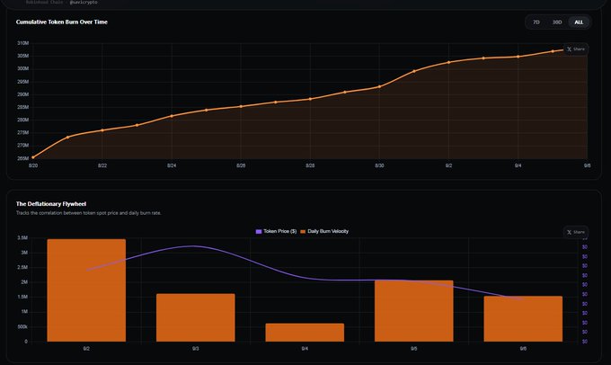Click the 9/2 data point on burn line
Screen dimensions: 611x365
coord(449,62)
